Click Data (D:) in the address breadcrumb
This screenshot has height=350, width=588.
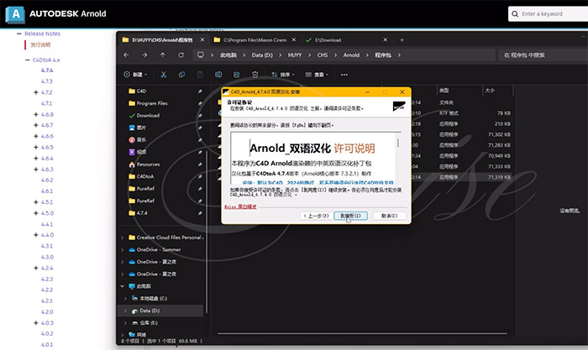click(x=262, y=55)
